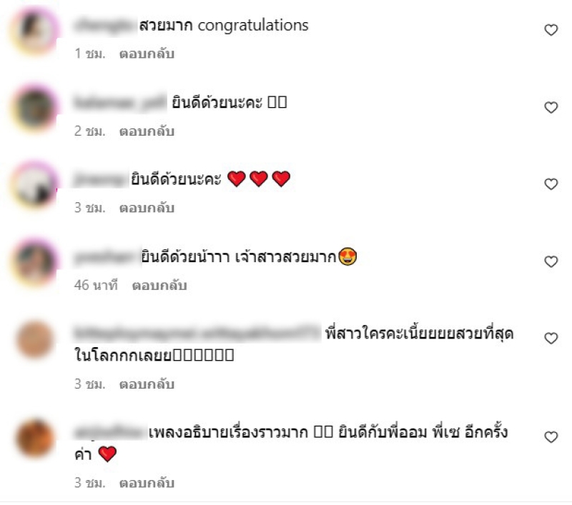Viewport: 572px width, 505px height.
Task: Reply to the 'congratulations' comment
Action: [x=147, y=54]
